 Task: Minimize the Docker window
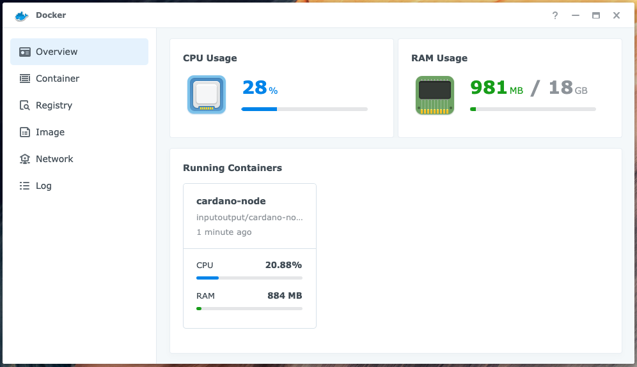(x=575, y=15)
